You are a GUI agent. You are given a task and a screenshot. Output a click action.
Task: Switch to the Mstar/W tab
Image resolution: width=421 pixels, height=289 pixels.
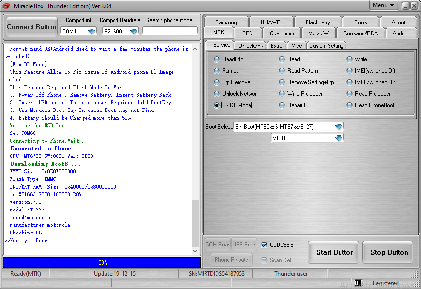pyautogui.click(x=319, y=33)
